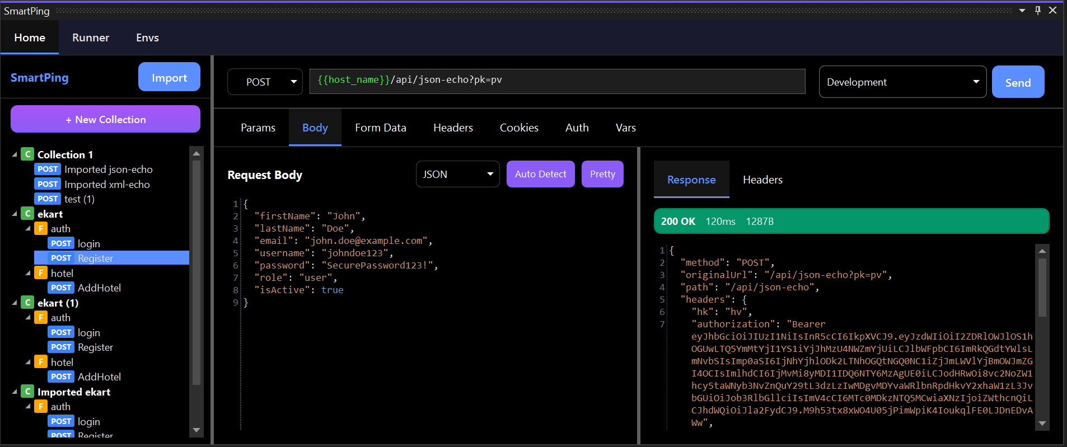Click the Pretty format button
The width and height of the screenshot is (1067, 447).
602,174
